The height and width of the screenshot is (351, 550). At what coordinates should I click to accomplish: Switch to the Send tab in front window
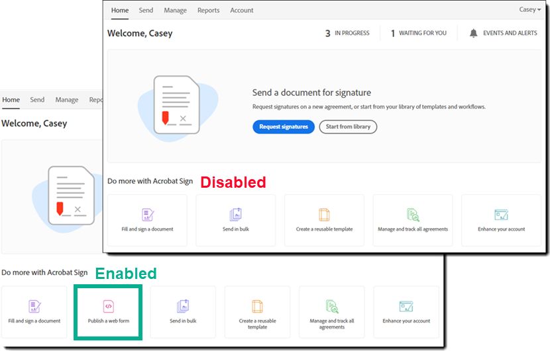pos(146,11)
